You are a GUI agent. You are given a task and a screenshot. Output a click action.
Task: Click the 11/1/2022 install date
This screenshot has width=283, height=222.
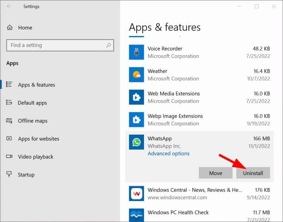pos(260,146)
